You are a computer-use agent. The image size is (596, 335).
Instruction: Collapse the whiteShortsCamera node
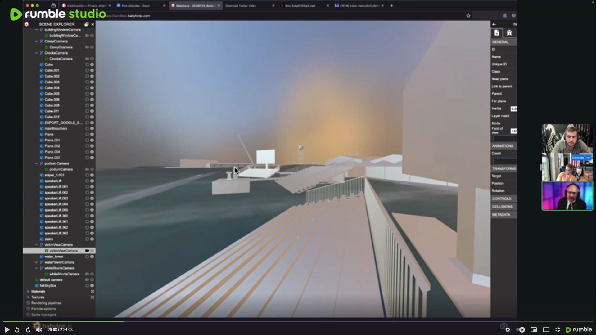tap(36, 268)
